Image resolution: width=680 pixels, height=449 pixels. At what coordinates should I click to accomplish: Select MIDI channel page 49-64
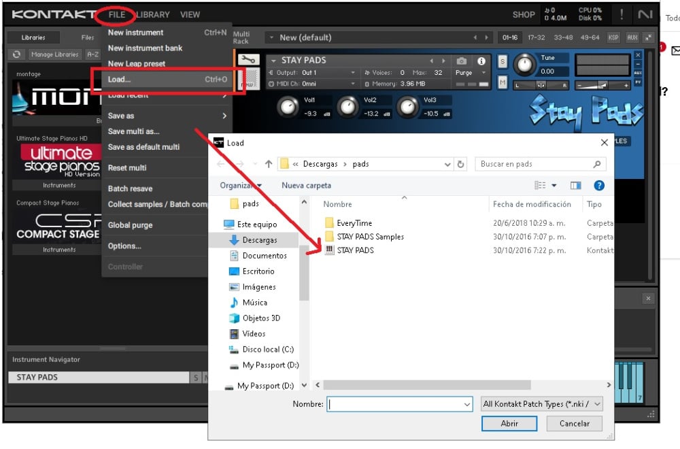(x=590, y=37)
